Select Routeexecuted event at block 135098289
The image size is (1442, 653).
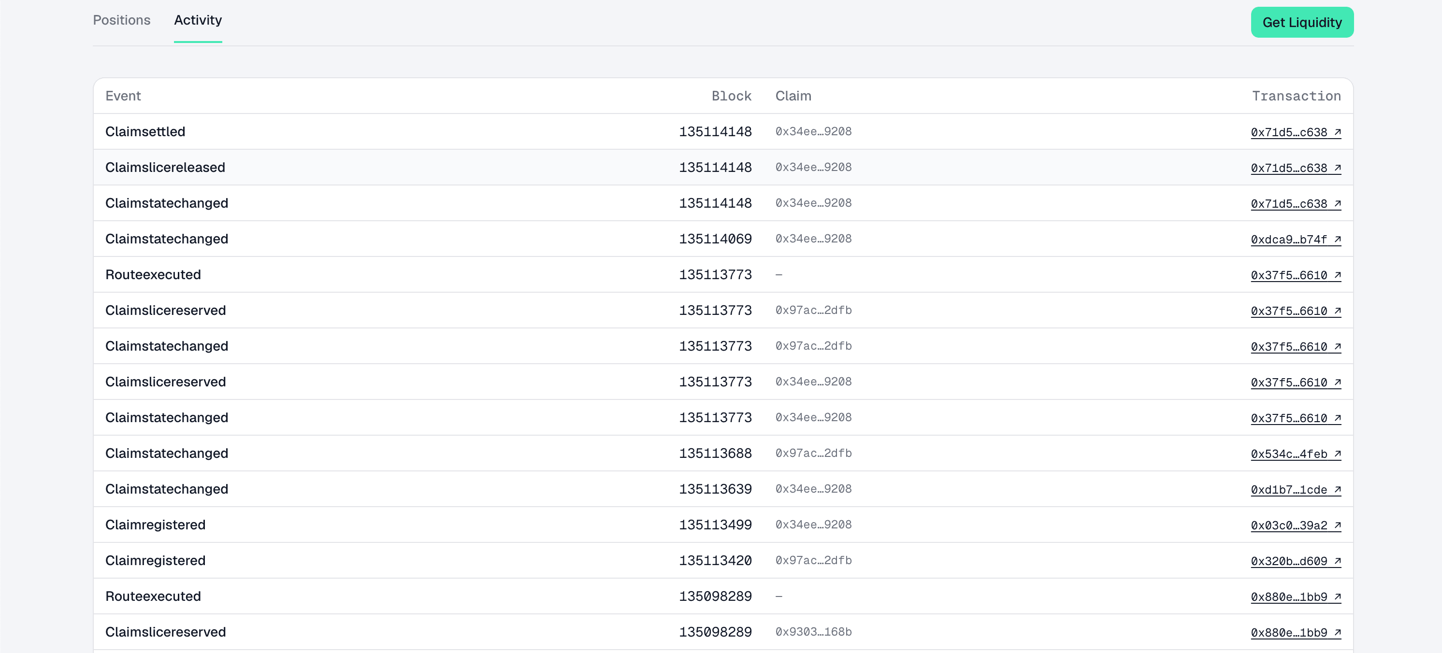153,596
